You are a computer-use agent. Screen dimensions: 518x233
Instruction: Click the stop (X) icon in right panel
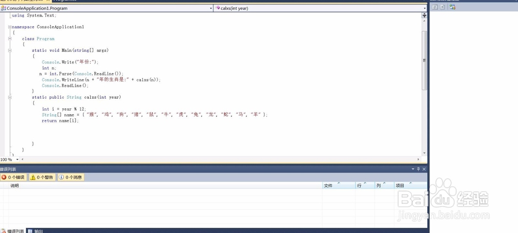[443, 7]
